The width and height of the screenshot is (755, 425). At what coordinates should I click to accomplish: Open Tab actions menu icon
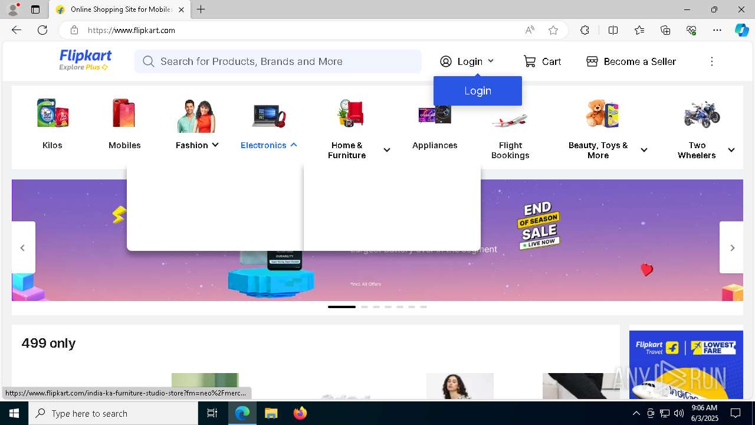[35, 9]
